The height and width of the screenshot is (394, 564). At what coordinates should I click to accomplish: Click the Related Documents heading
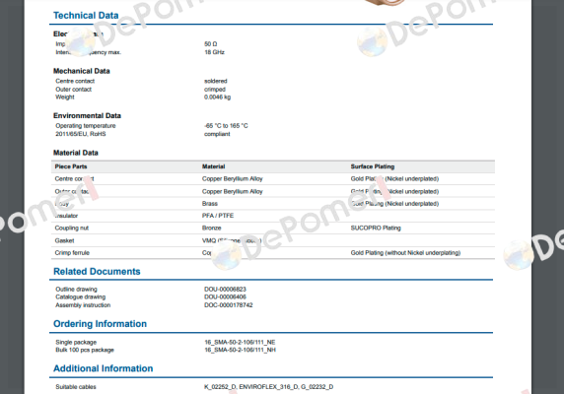[x=97, y=272]
